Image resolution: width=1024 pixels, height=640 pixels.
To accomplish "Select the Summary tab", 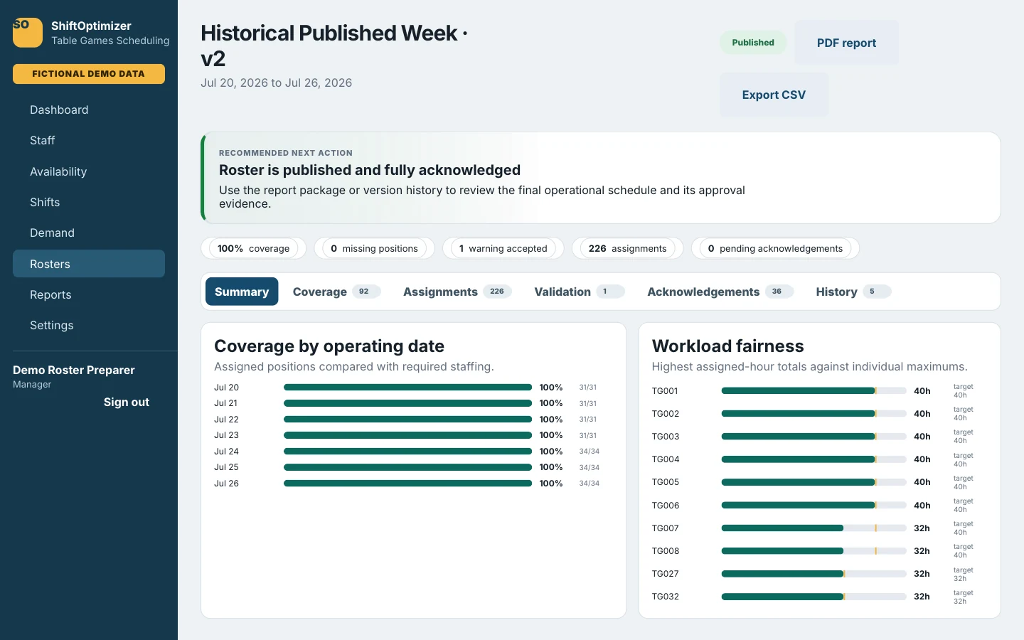I will pyautogui.click(x=242, y=292).
